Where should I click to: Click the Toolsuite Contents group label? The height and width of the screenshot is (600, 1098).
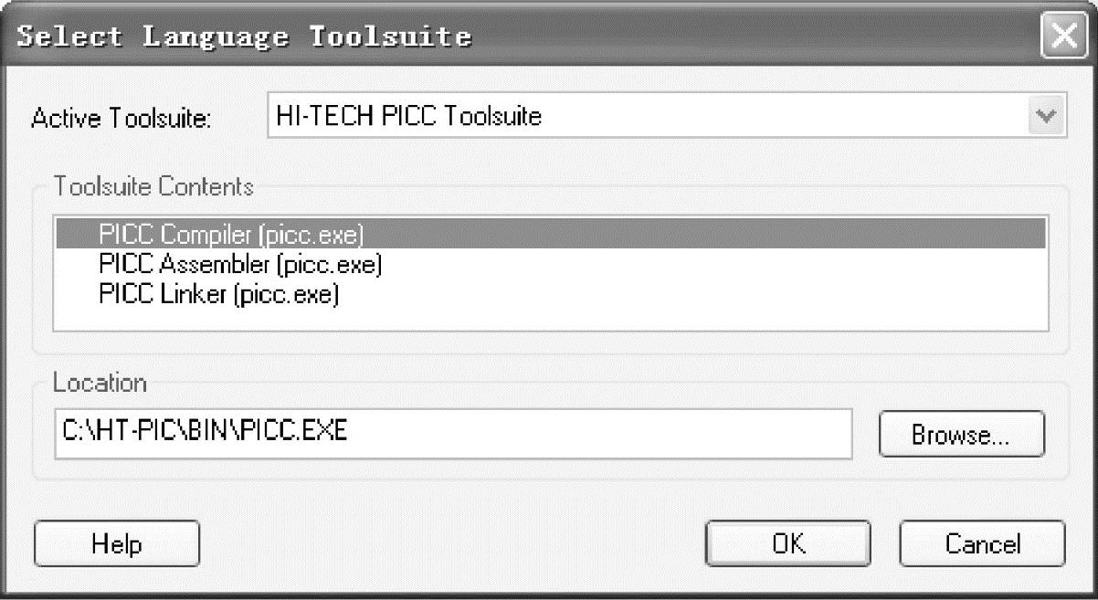tap(153, 186)
